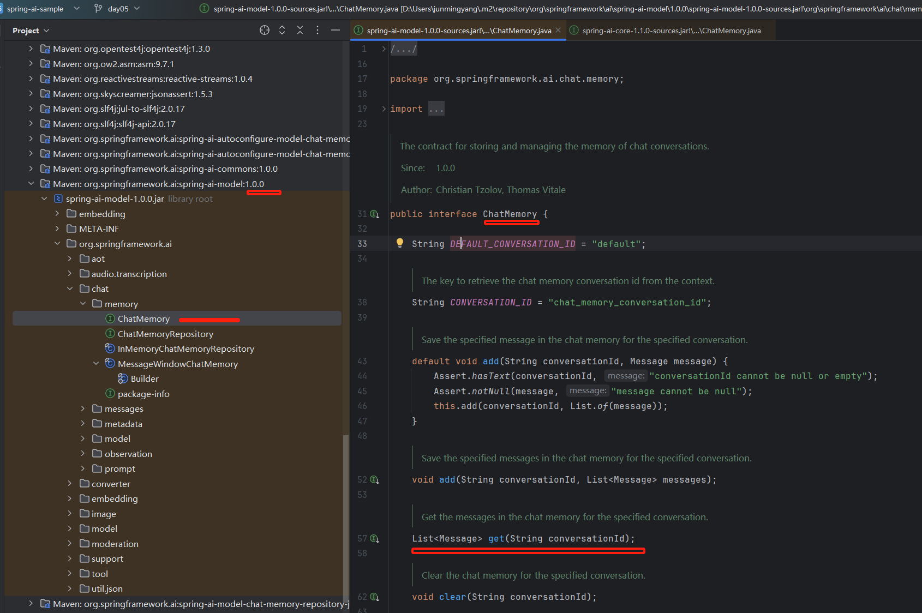This screenshot has width=922, height=613.
Task: Select ChatMemoryRepository in the project tree
Action: [165, 334]
